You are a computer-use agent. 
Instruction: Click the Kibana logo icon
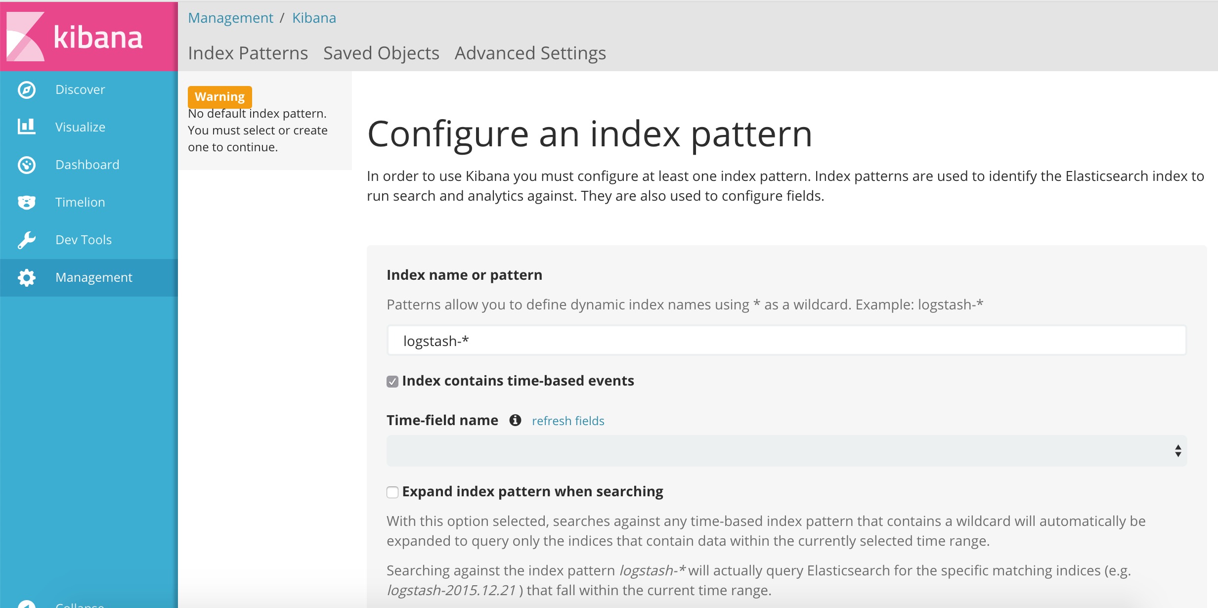[x=26, y=37]
